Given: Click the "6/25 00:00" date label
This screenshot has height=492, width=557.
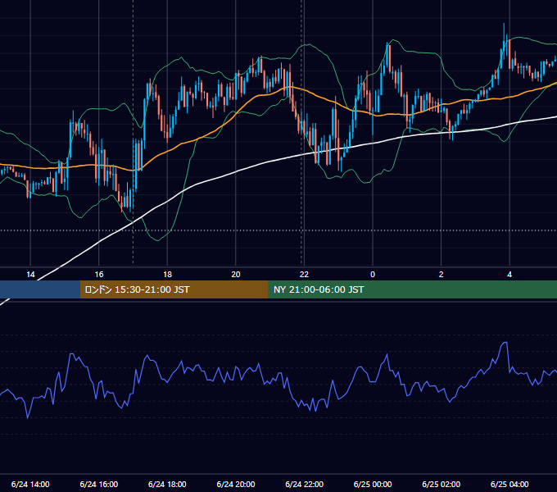Looking at the screenshot, I should [x=373, y=484].
